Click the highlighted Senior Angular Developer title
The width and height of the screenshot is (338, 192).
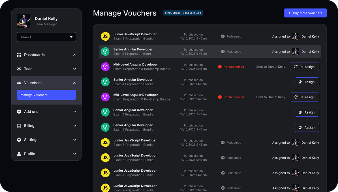tap(133, 49)
